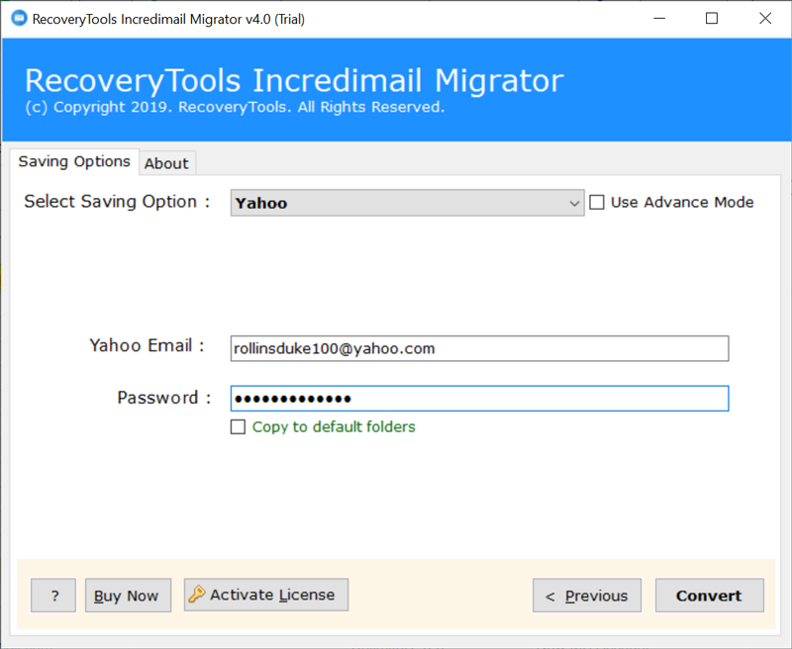Open the Buy Now purchase button

click(128, 596)
